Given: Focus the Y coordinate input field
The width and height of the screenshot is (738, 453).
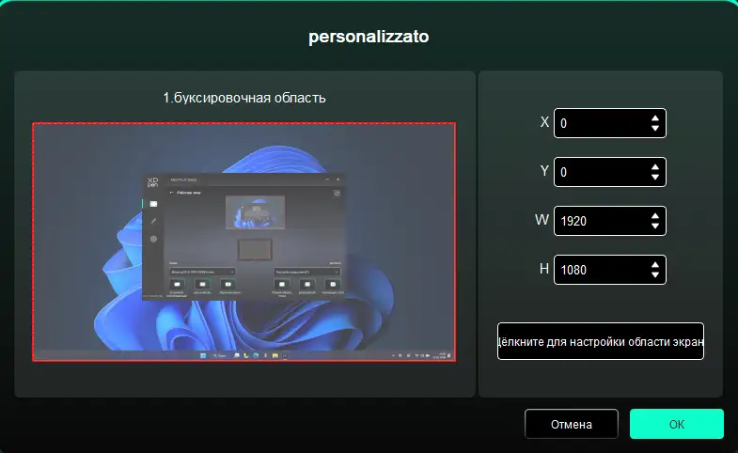Looking at the screenshot, I should click(x=598, y=172).
